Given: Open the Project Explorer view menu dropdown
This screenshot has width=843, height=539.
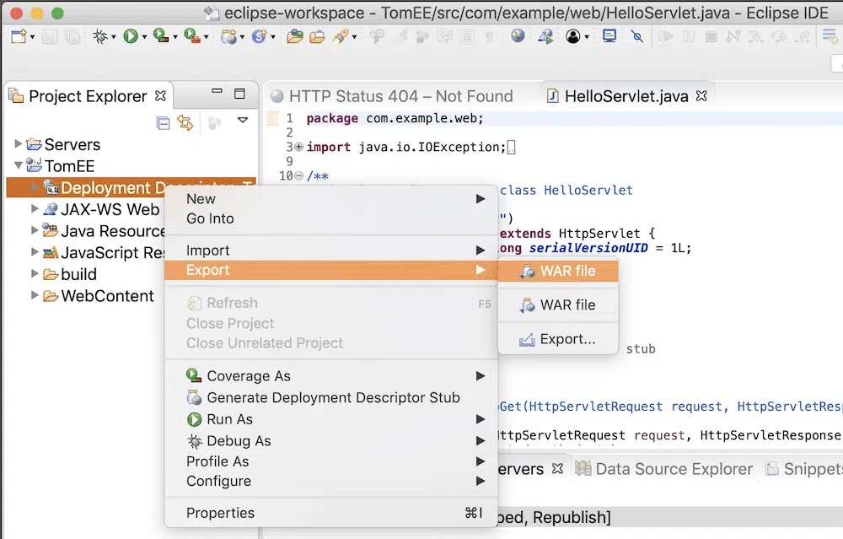Looking at the screenshot, I should [243, 121].
